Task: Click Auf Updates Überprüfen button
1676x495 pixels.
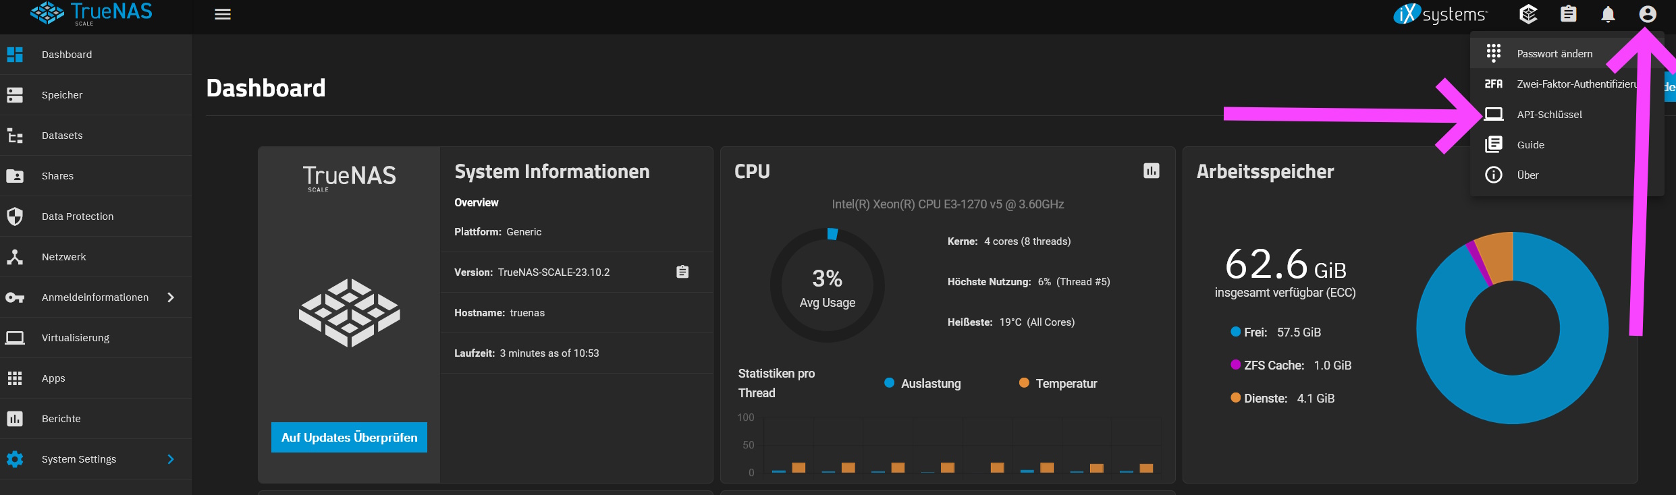Action: coord(349,438)
